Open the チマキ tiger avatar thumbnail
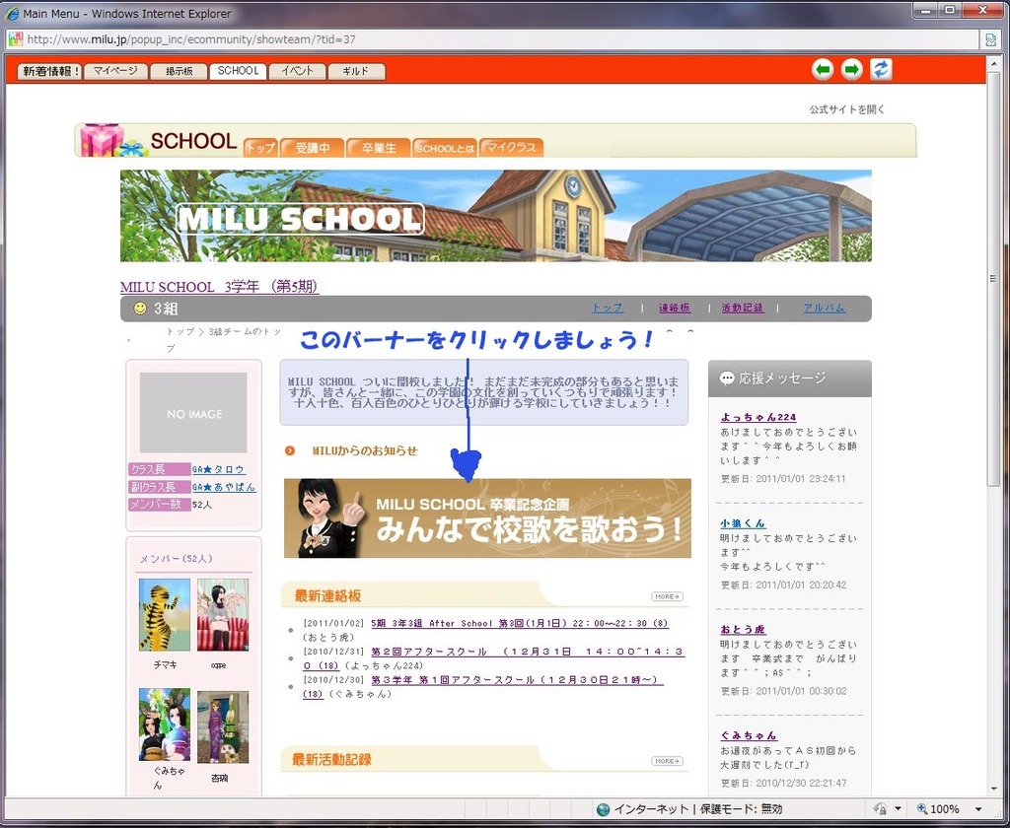The image size is (1010, 828). coord(164,614)
